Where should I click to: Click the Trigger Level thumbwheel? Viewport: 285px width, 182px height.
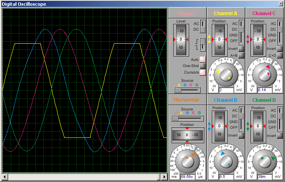[181, 40]
